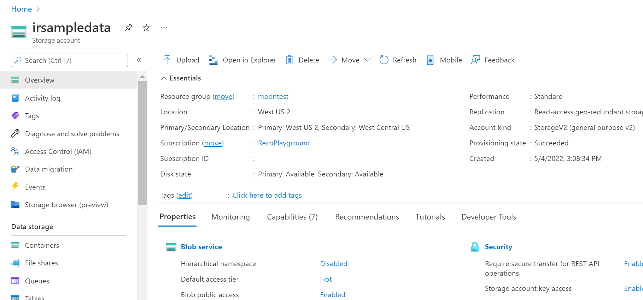
Task: Go to Home breadcrumb link
Action: (x=22, y=9)
